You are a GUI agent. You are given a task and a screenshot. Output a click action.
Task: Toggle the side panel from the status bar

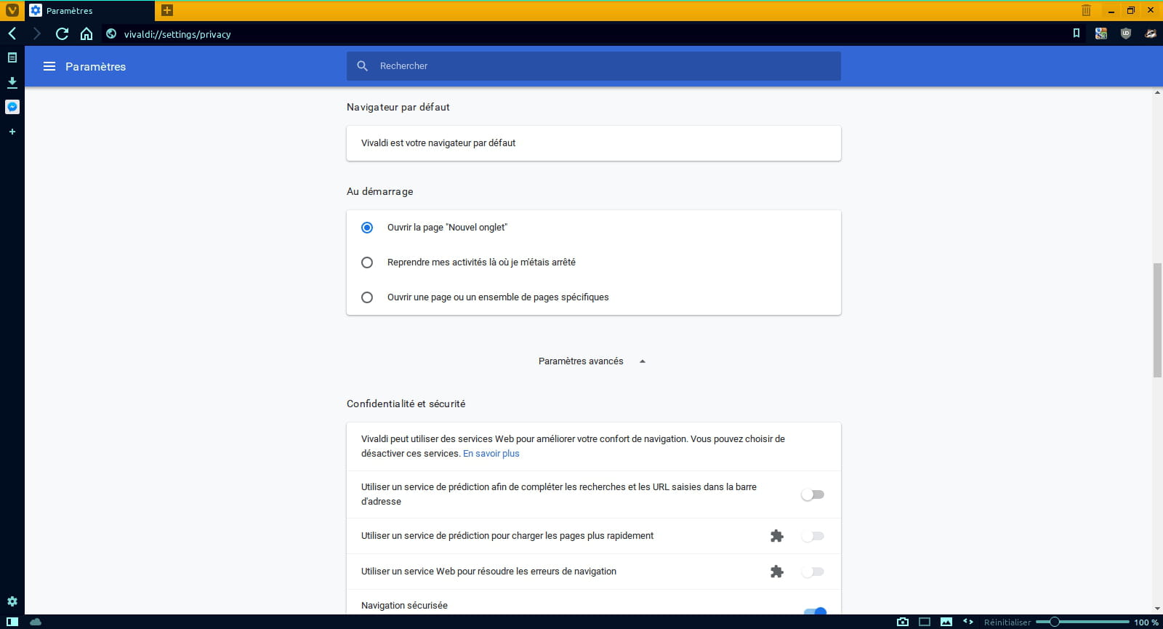pos(12,622)
